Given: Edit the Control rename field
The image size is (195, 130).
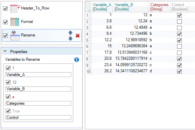Looking at the screenshot, I should [38, 118].
